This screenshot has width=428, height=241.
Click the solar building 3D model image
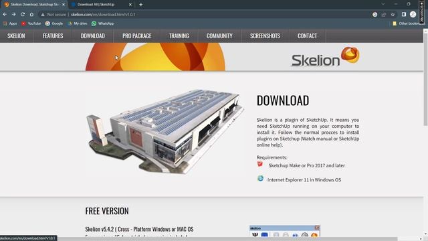coord(165,132)
